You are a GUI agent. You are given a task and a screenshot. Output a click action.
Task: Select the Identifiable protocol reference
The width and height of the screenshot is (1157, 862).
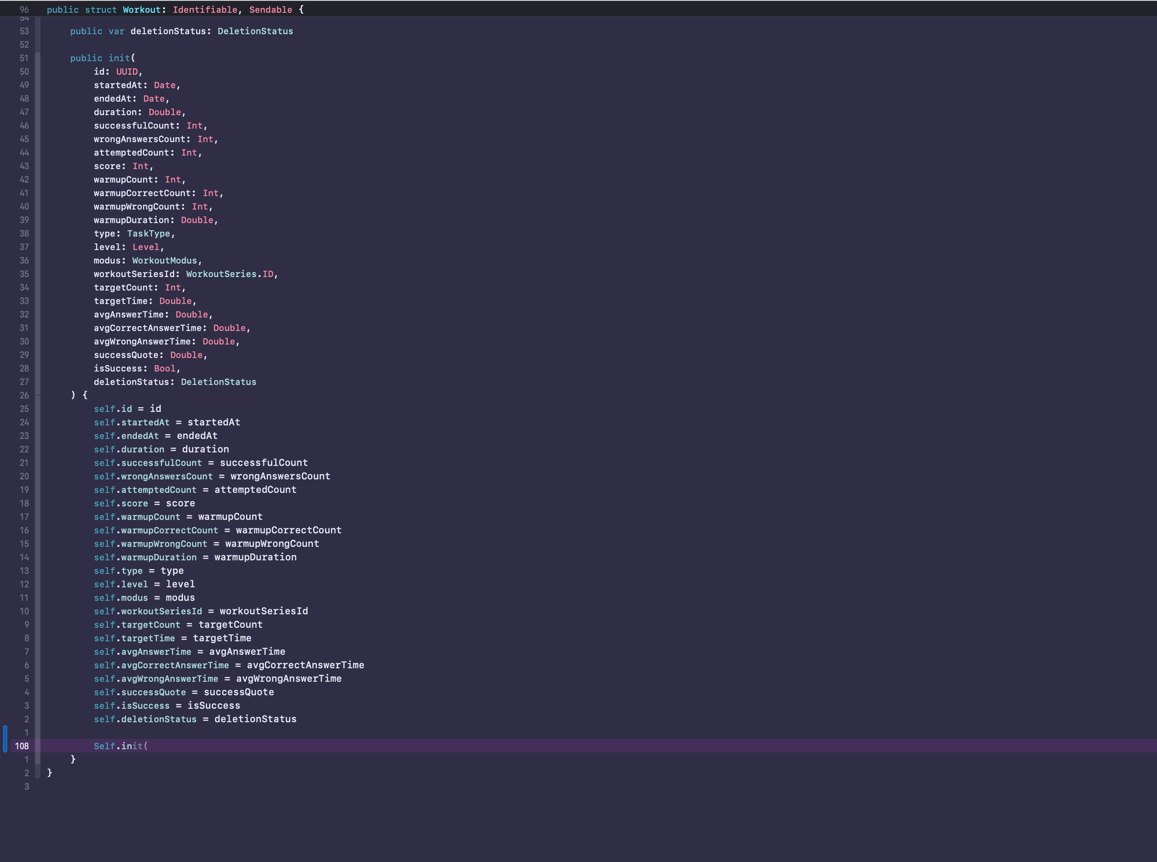206,10
